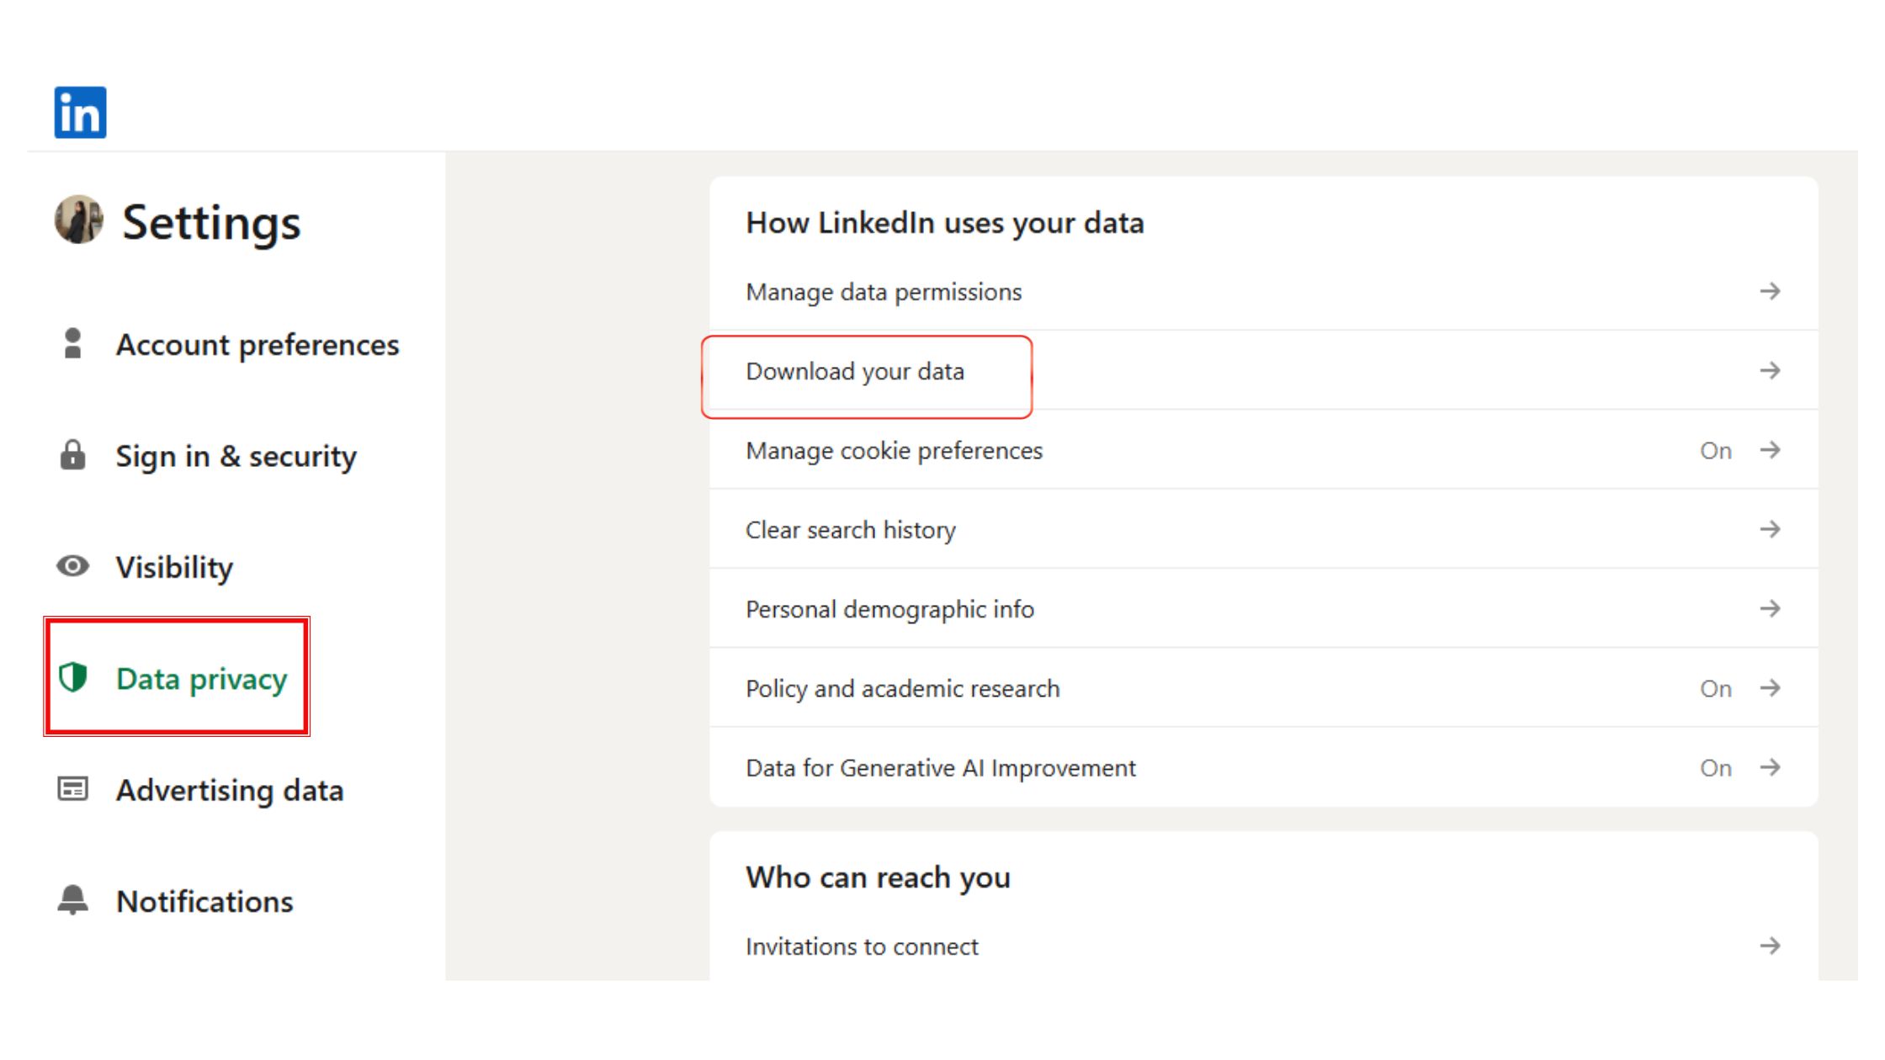
Task: Click the green shield icon for Data privacy
Action: 73,677
